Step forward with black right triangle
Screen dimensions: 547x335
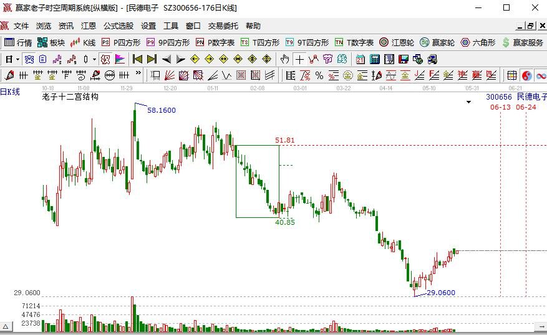[180, 60]
